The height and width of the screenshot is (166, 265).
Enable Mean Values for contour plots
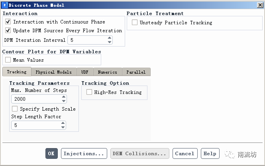click(x=8, y=60)
